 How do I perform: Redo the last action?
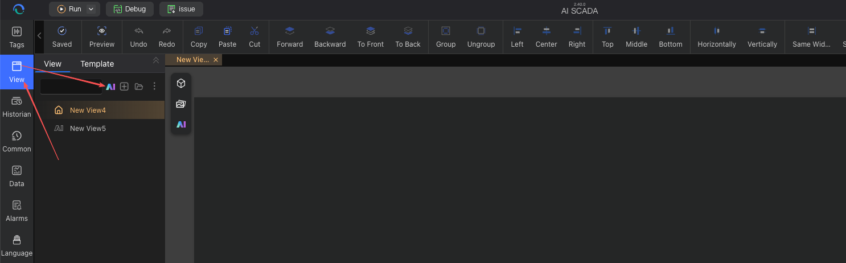point(167,37)
